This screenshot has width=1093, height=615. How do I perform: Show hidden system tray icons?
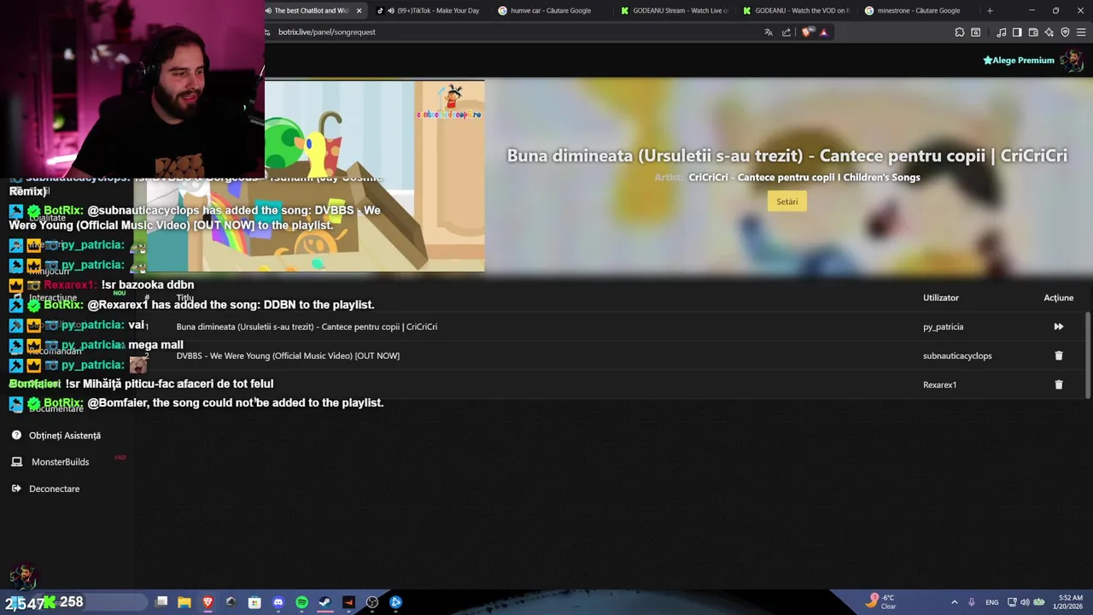pos(954,602)
